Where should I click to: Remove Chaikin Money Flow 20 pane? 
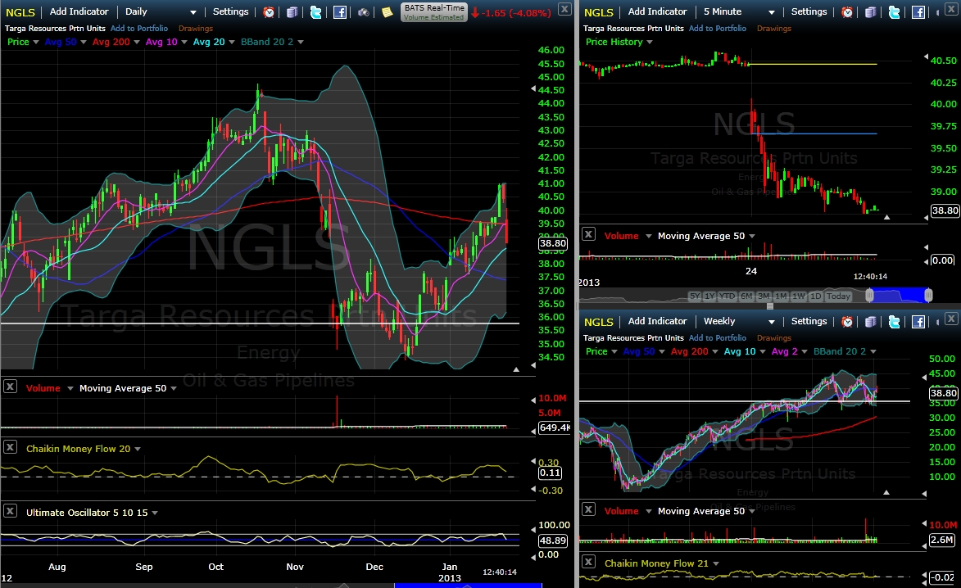[x=10, y=447]
